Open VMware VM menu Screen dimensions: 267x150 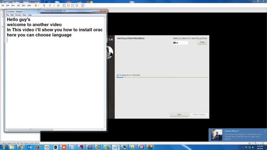18,5
